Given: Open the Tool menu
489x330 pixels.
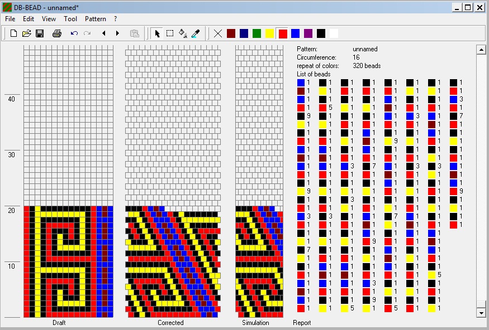Looking at the screenshot, I should click(x=70, y=19).
